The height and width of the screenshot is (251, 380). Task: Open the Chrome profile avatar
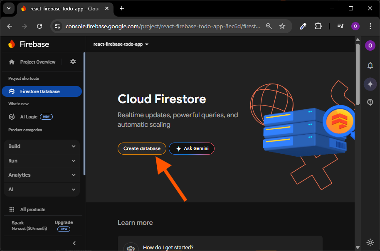pos(355,26)
